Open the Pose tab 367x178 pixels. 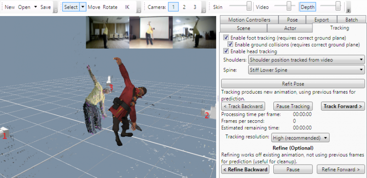click(x=292, y=20)
